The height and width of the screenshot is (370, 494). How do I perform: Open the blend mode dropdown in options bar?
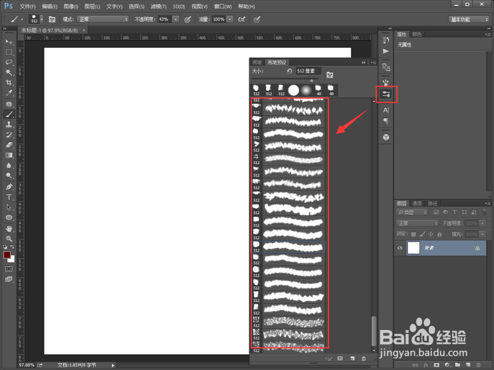pyautogui.click(x=103, y=19)
